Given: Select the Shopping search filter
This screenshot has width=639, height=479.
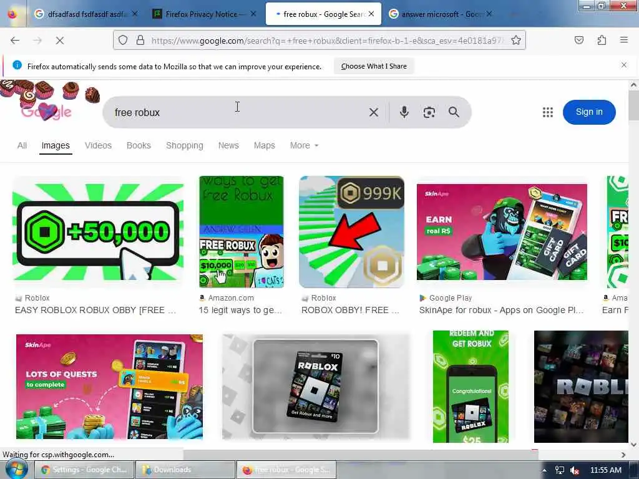Looking at the screenshot, I should click(x=185, y=145).
